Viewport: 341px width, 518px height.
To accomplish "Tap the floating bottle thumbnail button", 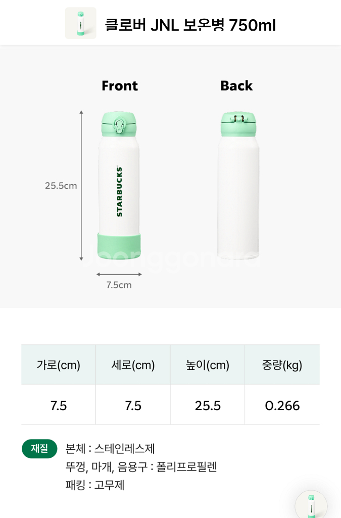I will [311, 505].
